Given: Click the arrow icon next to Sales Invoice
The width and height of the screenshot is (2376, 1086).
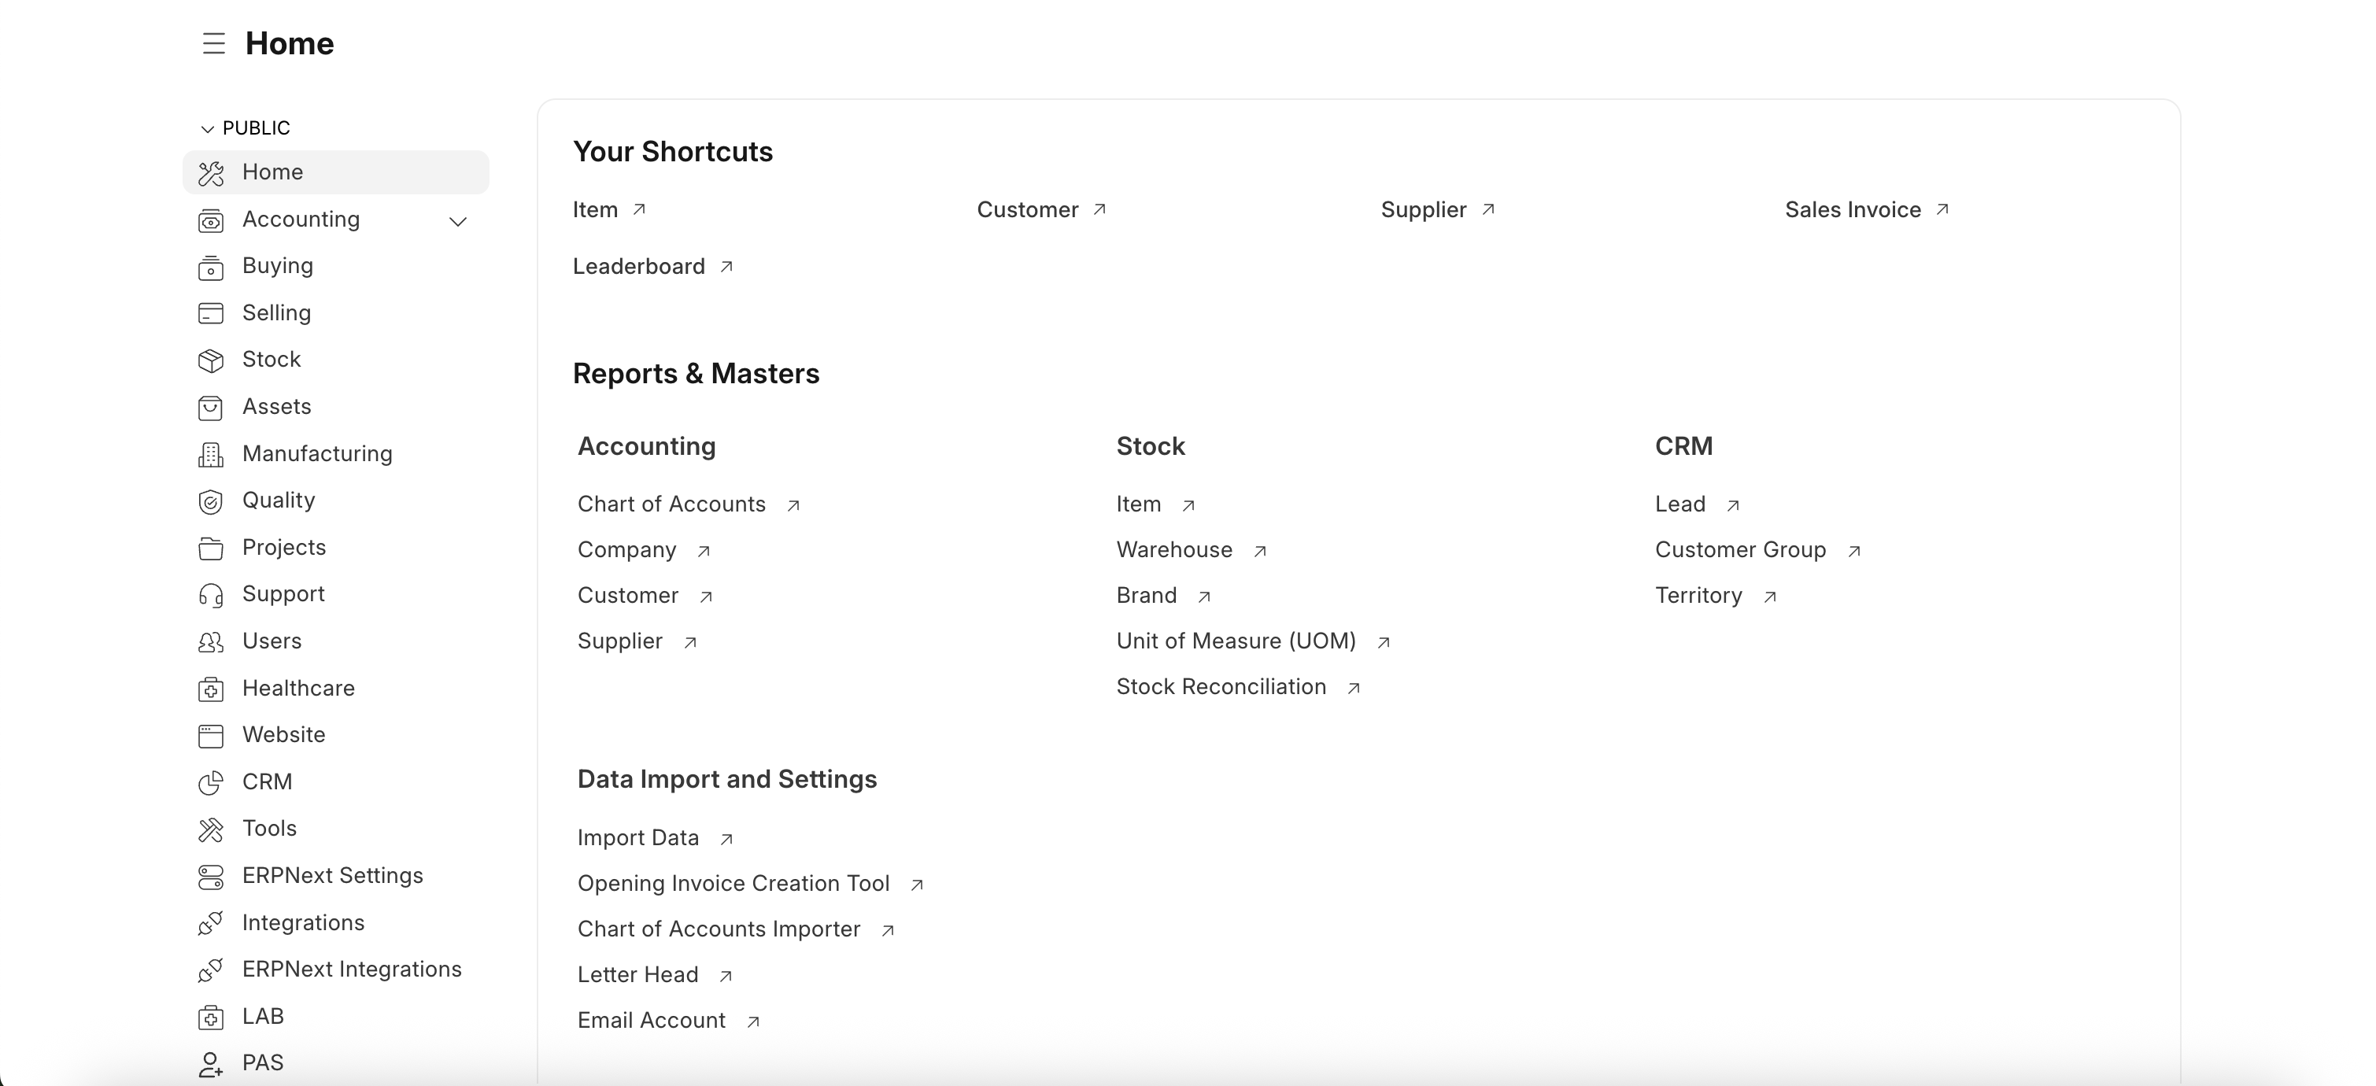Looking at the screenshot, I should click(1942, 209).
